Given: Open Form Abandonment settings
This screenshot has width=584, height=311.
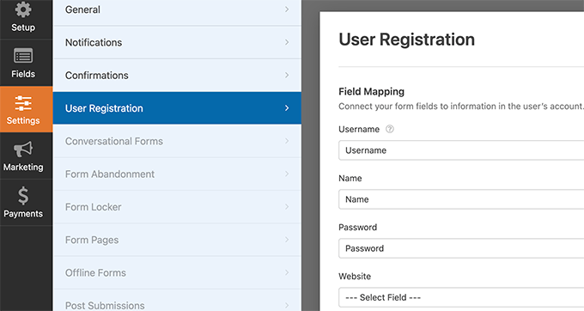Looking at the screenshot, I should pos(177,174).
